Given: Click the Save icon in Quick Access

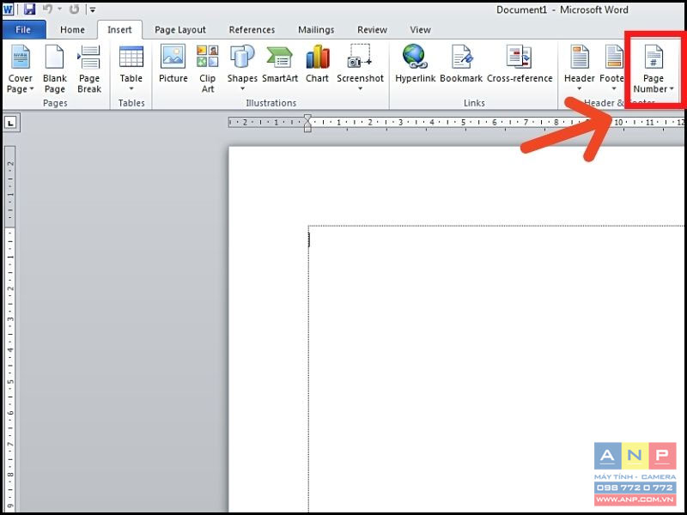Looking at the screenshot, I should pos(29,9).
